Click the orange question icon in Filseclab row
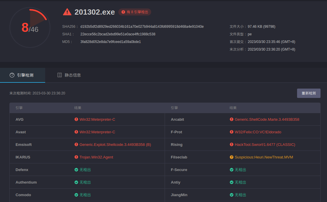 (x=232, y=157)
